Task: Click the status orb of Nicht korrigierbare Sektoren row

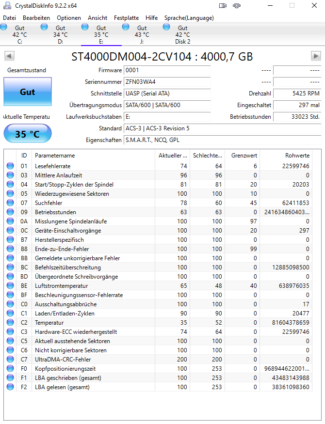Action: pos(10,350)
